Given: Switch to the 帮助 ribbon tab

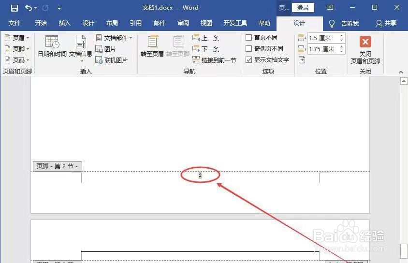Looking at the screenshot, I should [264, 23].
